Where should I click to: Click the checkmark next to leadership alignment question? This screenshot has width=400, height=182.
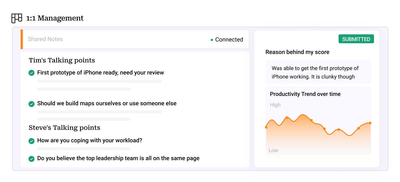(31, 159)
